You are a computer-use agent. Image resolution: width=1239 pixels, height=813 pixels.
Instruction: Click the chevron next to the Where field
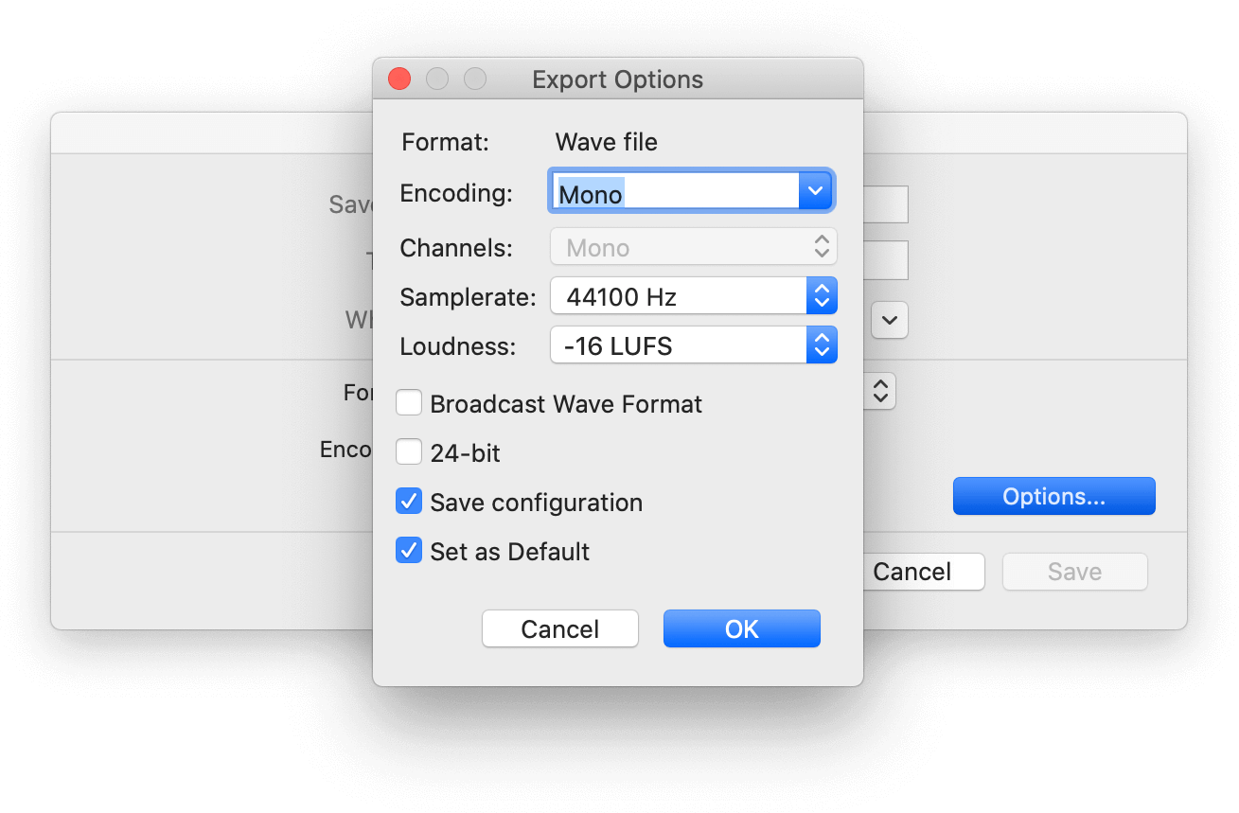[888, 320]
